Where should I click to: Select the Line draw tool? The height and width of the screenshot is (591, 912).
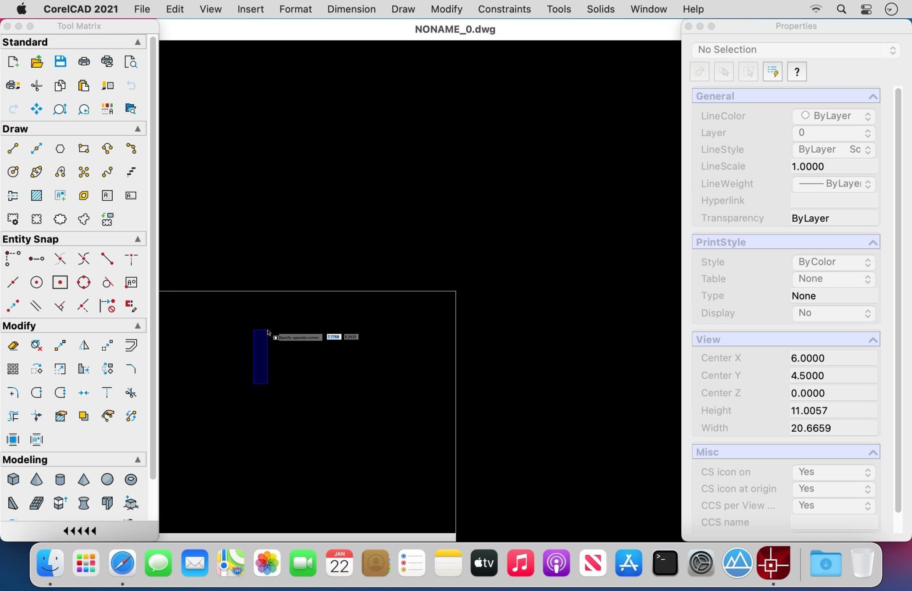12,147
